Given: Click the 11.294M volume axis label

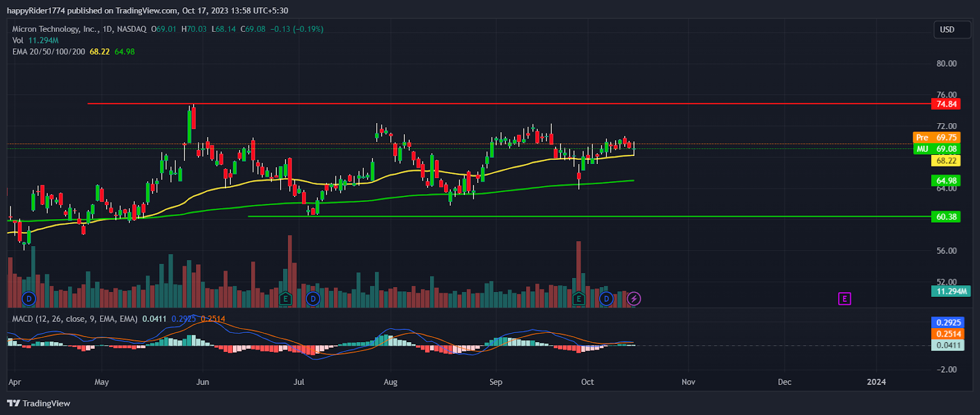Looking at the screenshot, I should point(951,291).
